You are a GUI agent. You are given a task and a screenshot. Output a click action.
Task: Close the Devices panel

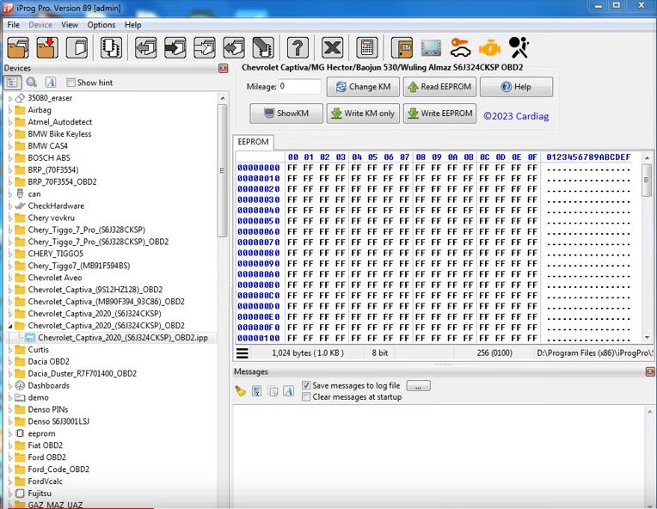tap(224, 68)
